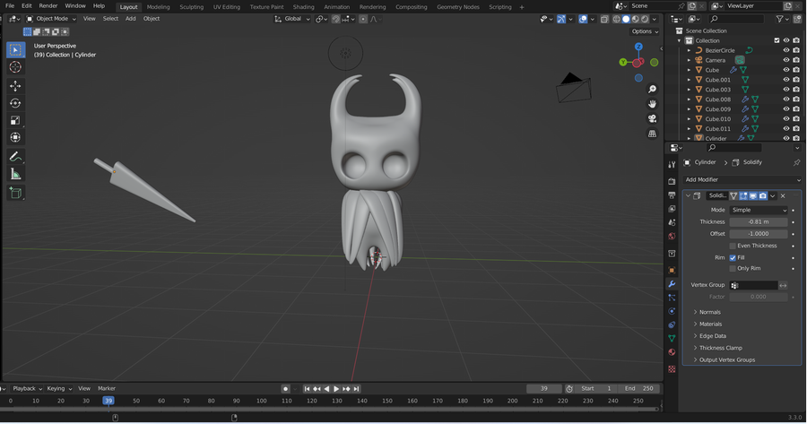This screenshot has width=807, height=424.
Task: Select the Select Box tool
Action: tap(15, 50)
